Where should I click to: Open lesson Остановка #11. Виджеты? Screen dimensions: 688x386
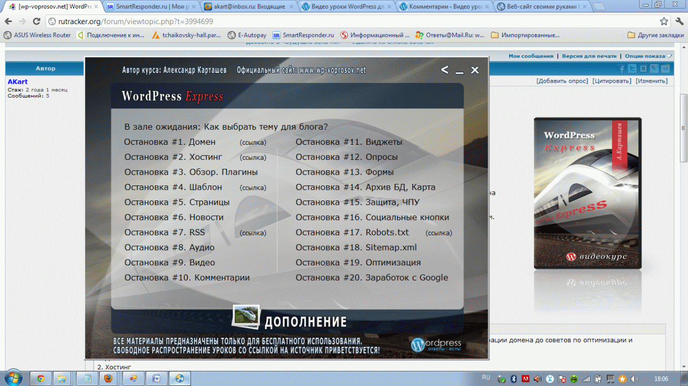[349, 142]
